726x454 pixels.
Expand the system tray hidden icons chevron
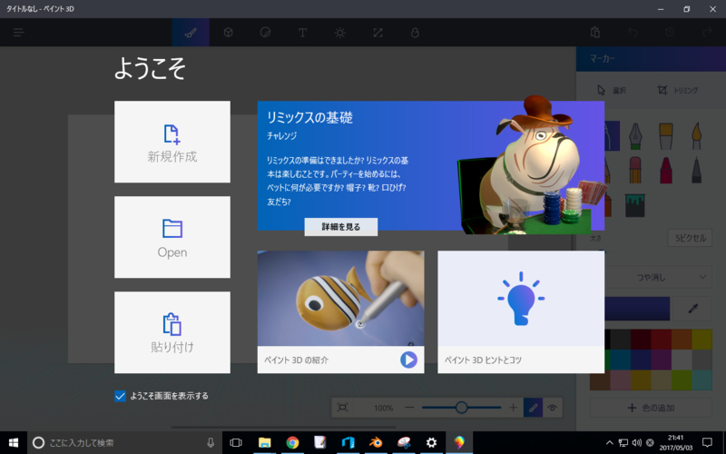609,443
